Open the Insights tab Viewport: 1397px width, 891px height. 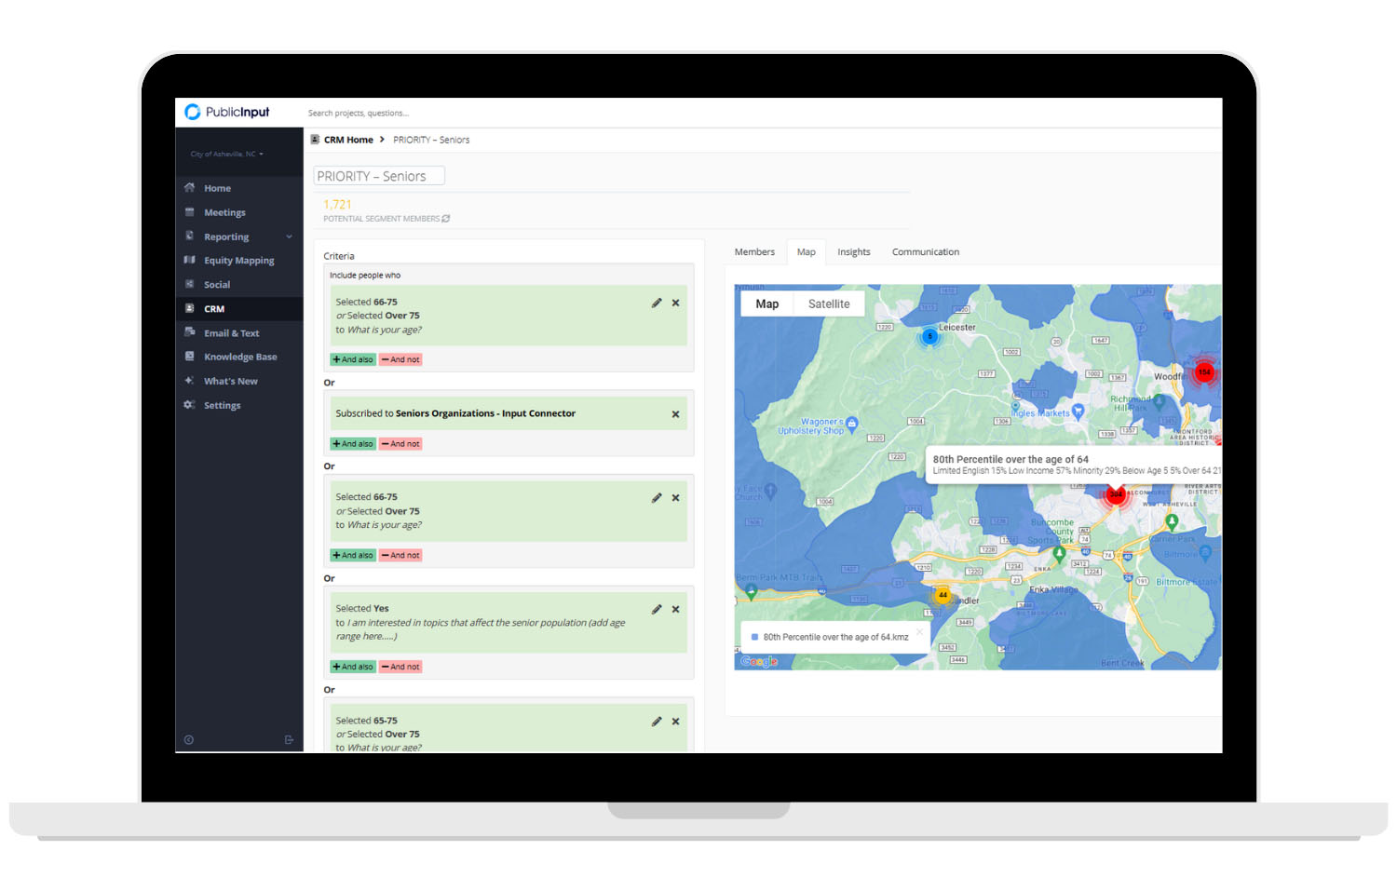click(x=853, y=252)
